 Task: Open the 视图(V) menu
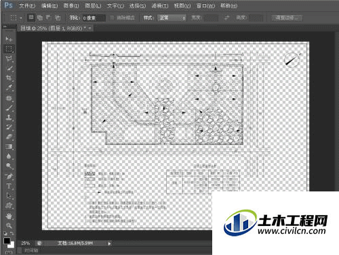pos(182,5)
